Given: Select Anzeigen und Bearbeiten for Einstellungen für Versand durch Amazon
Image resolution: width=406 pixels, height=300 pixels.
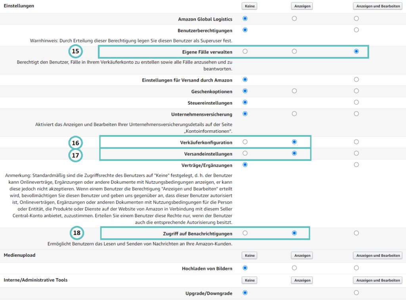Looking at the screenshot, I should [x=356, y=80].
